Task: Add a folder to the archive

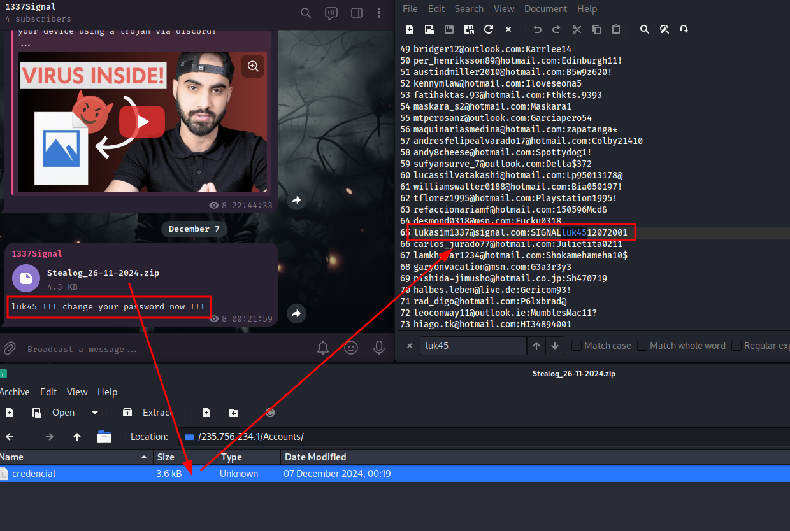Action: tap(234, 413)
